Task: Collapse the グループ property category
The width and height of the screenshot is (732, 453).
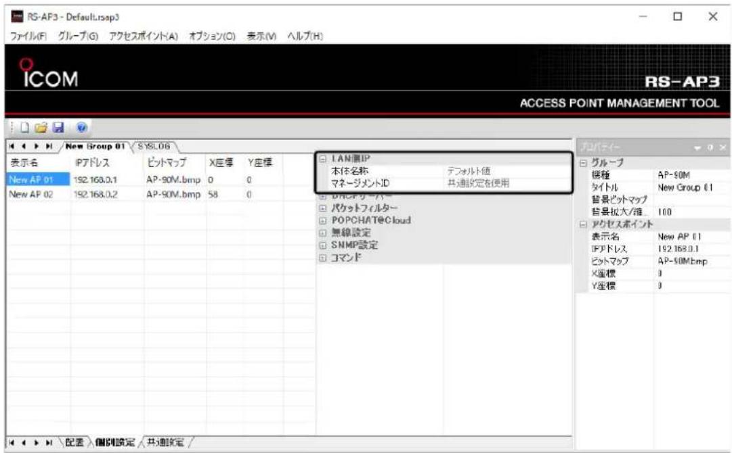Action: click(x=583, y=163)
